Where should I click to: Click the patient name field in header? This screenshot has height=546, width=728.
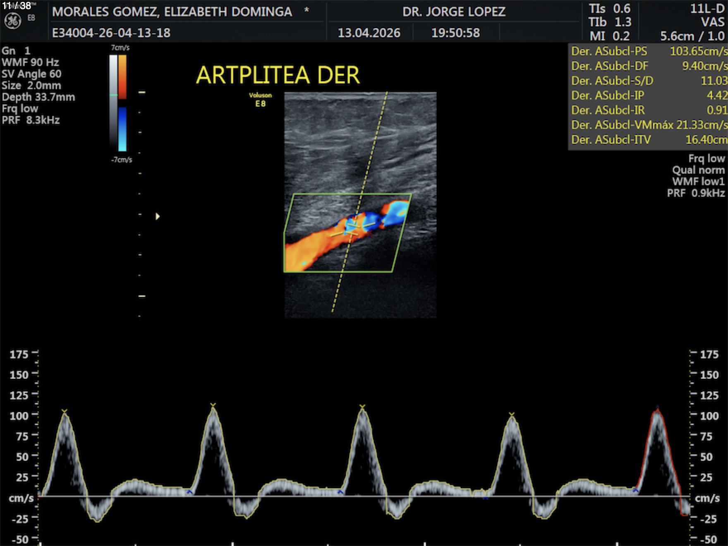coord(172,12)
